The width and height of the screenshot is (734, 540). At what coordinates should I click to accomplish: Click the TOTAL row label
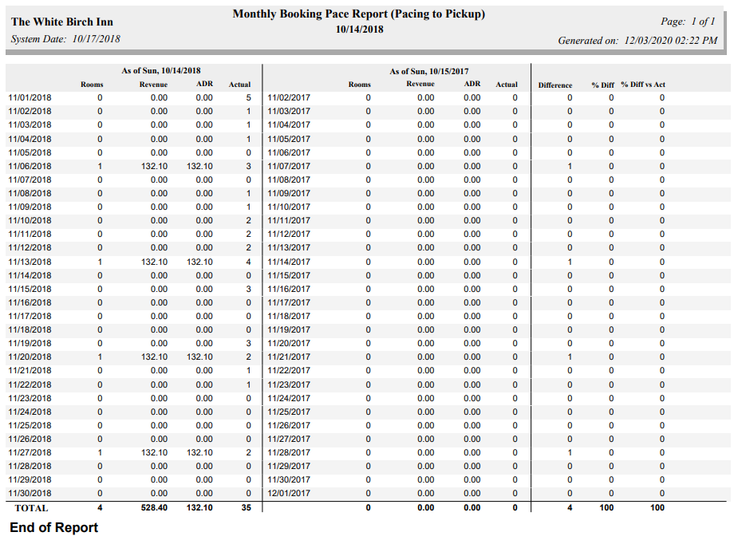tap(31, 507)
